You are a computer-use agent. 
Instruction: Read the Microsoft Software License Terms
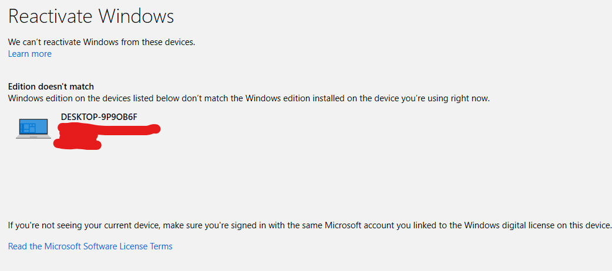click(90, 246)
